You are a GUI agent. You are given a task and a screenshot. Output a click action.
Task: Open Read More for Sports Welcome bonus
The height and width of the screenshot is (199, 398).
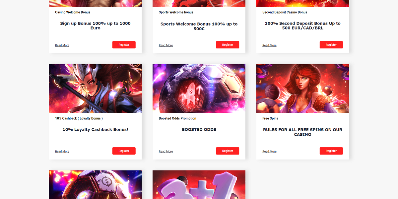[x=166, y=45]
